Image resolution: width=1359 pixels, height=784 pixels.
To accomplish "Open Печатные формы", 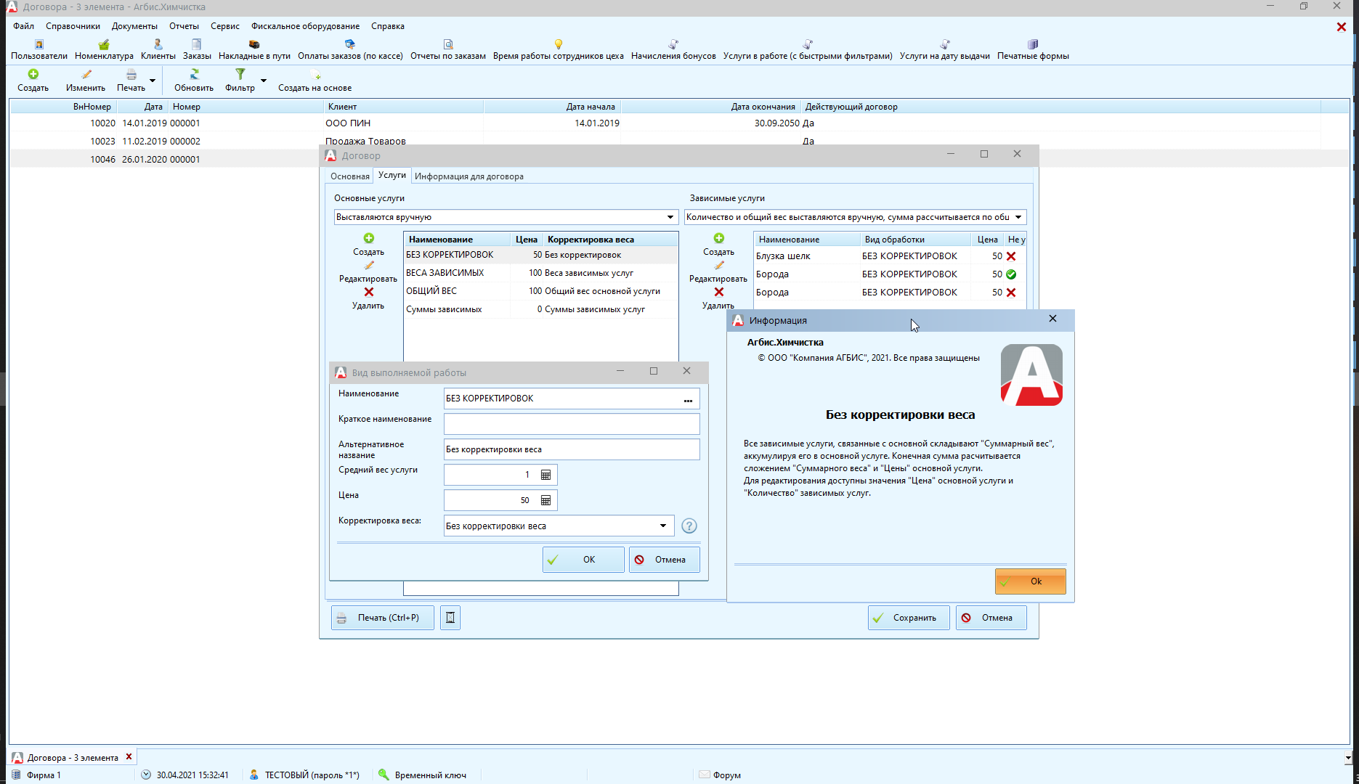I will tap(1033, 49).
